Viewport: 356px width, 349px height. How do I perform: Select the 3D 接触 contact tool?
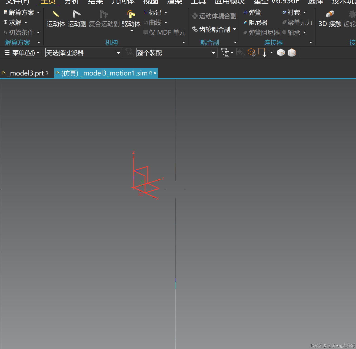(x=330, y=18)
